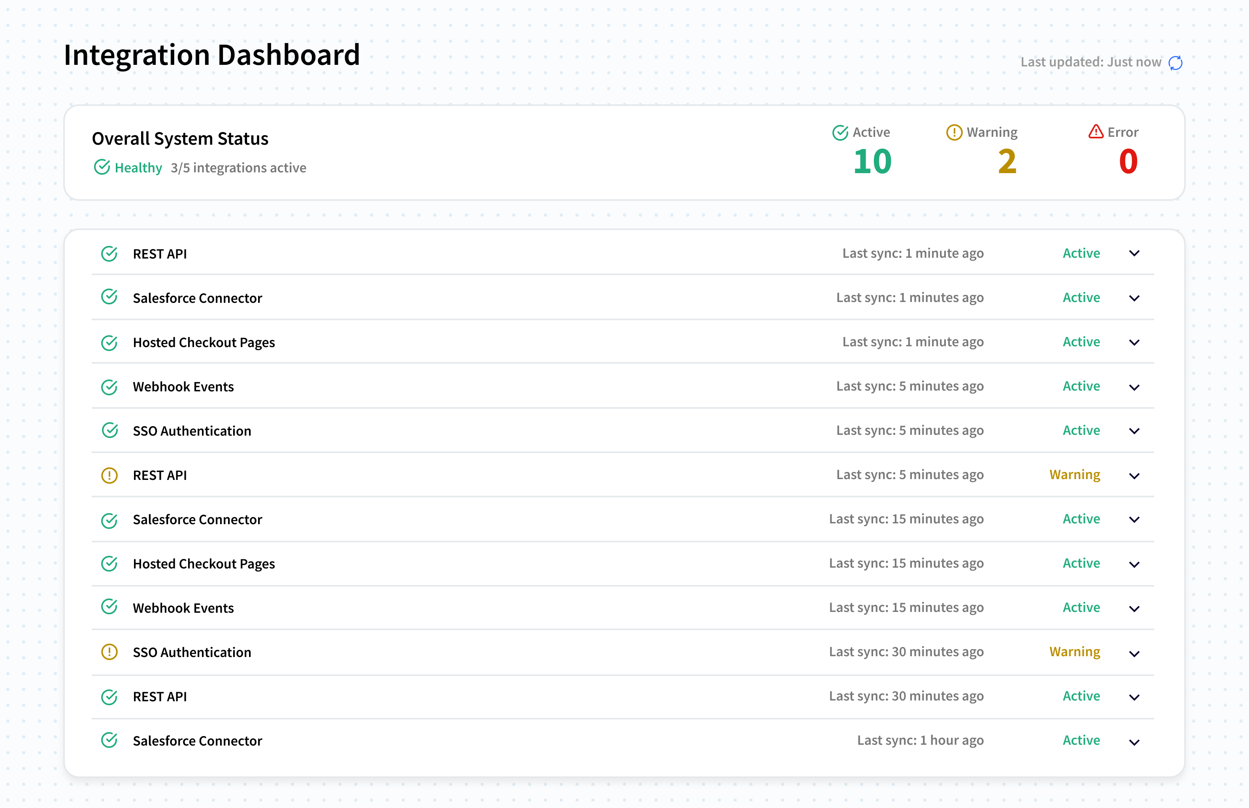The width and height of the screenshot is (1249, 808).
Task: Click the 'Error' label in status summary
Action: (1123, 132)
